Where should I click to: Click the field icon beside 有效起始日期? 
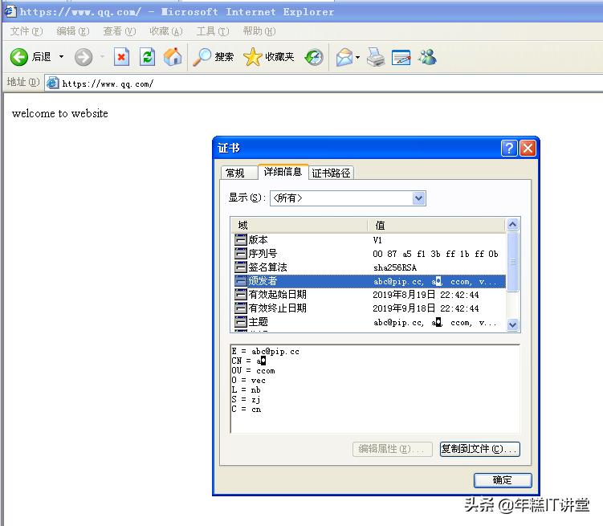click(x=241, y=295)
